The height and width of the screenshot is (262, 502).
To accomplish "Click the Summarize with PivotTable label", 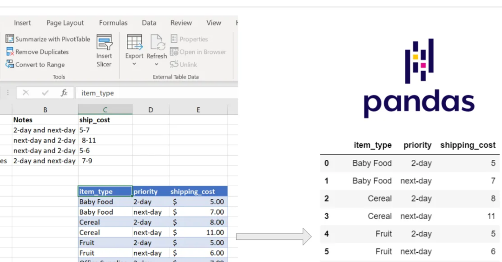I will tap(53, 39).
